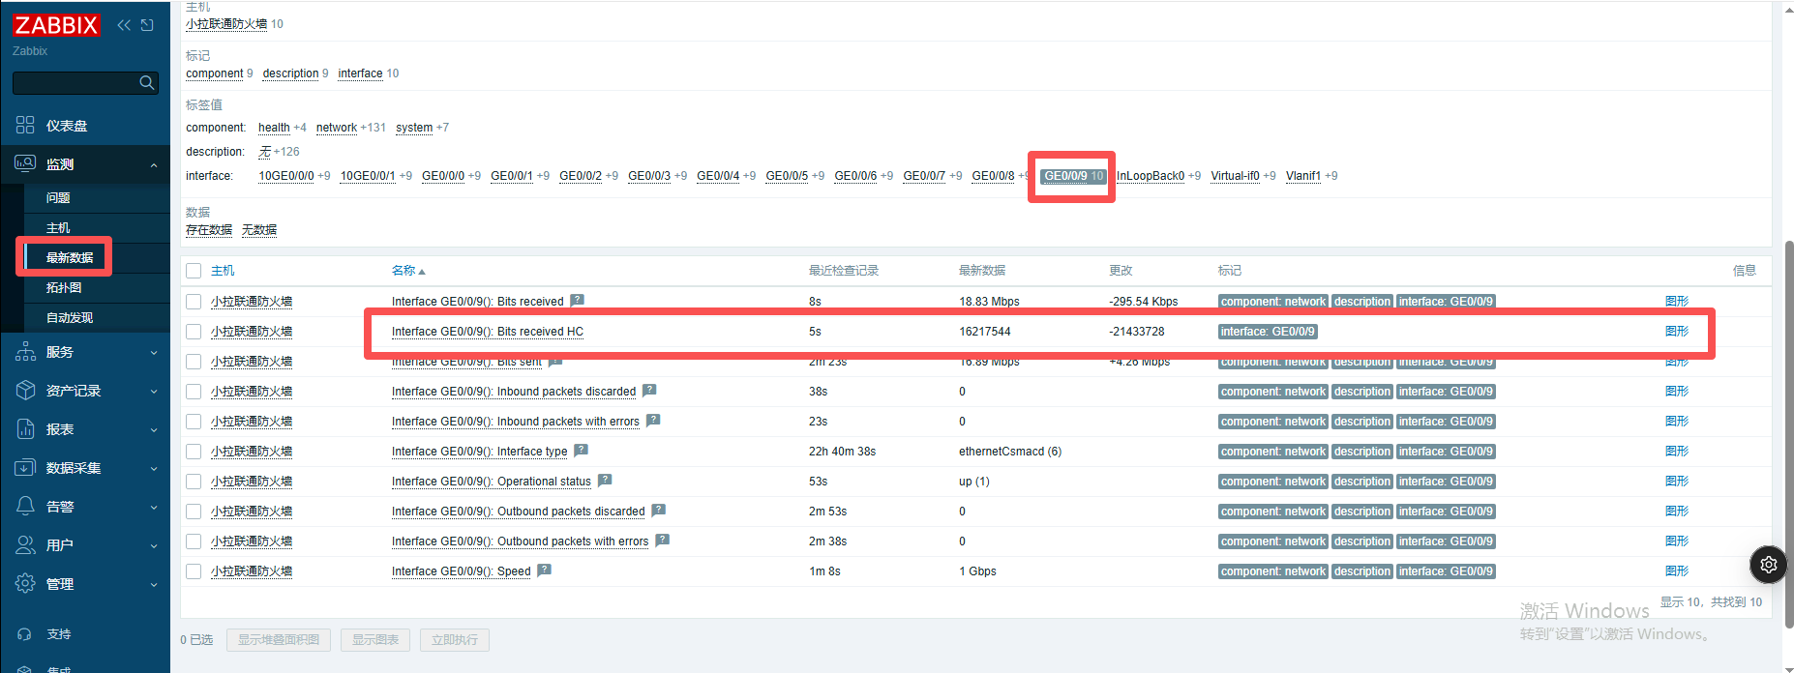Open 仪表盘 dashboard menu item

click(85, 126)
